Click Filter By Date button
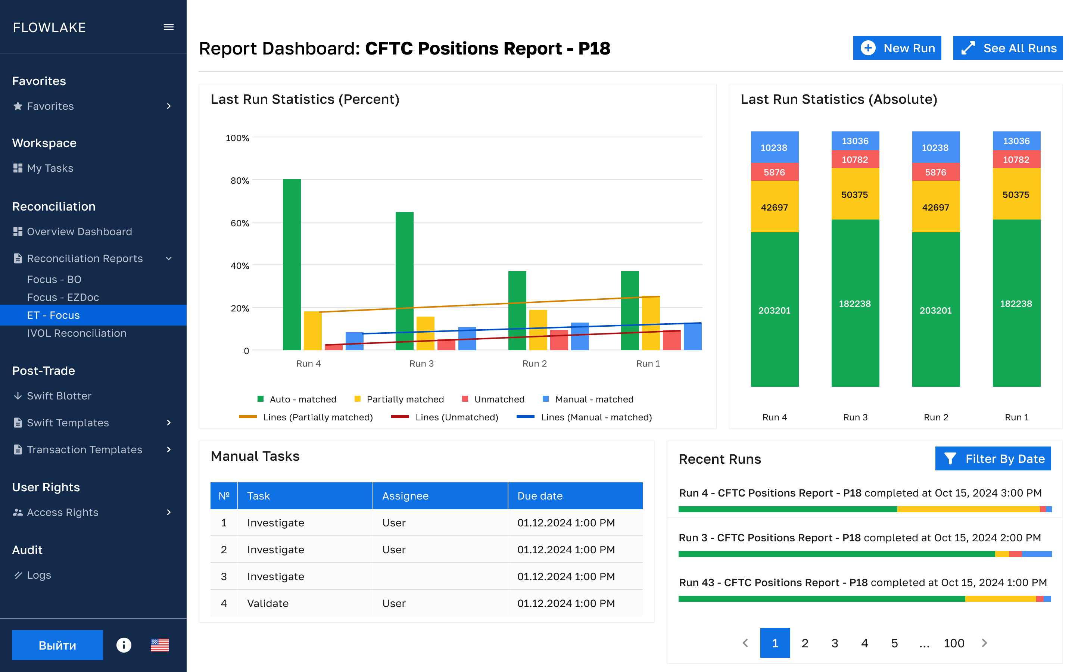The height and width of the screenshot is (672, 1075). [993, 459]
